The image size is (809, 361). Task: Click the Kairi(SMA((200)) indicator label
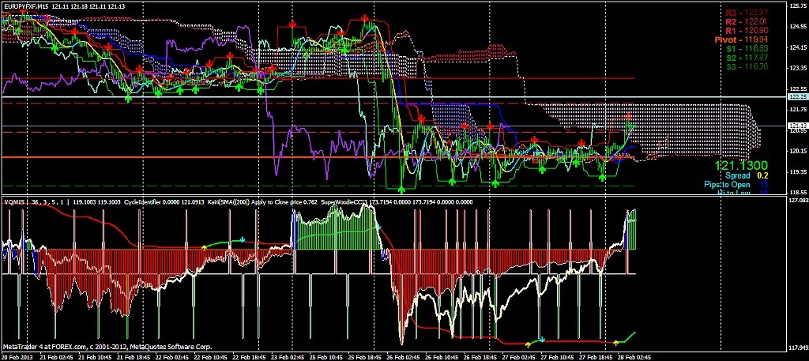228,202
